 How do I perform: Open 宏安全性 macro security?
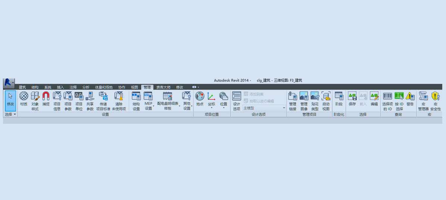[436, 101]
